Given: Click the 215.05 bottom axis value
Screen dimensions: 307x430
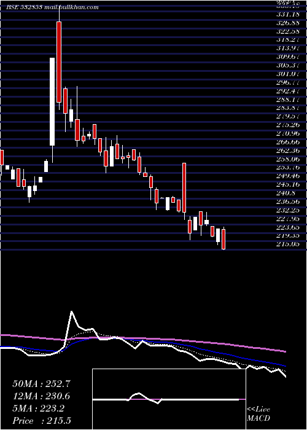Looking at the screenshot, I should pos(289,244).
